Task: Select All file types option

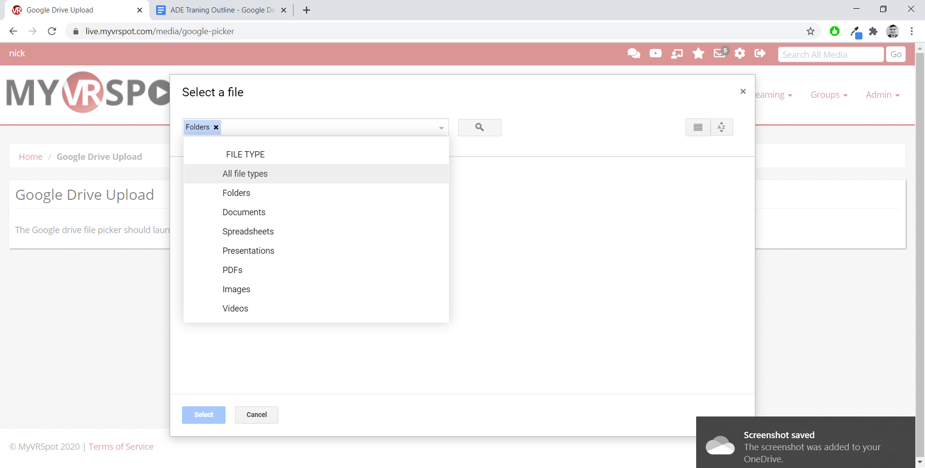Action: point(316,174)
